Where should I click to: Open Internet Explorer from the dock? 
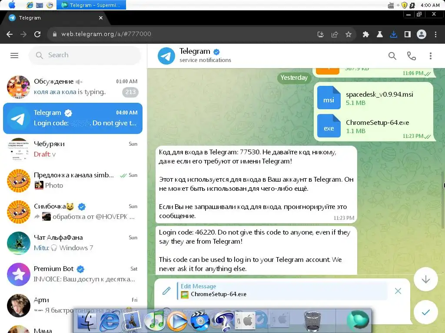[x=109, y=321]
